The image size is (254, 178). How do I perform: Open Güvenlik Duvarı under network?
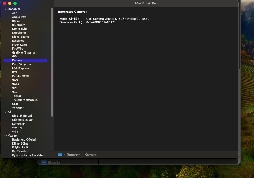[23, 120]
